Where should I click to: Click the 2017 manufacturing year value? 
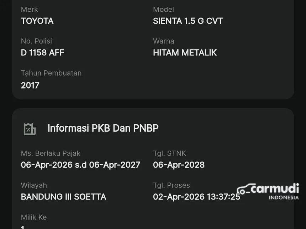[30, 85]
